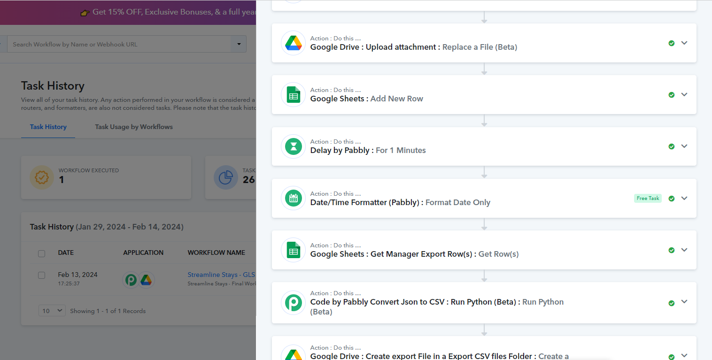
Task: Click 'Date/Time Formatter (Pabbly)' step title
Action: point(400,202)
